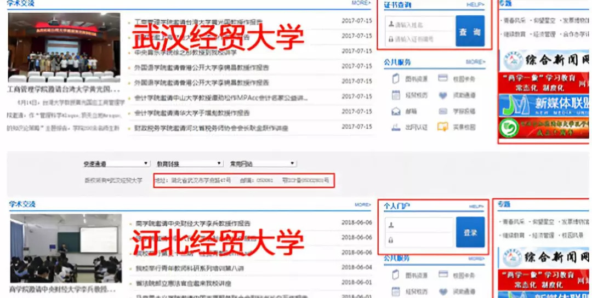Click the calendar icon in the bottom page's 公共服务
Viewport: 592px width, 298px height.
396,291
